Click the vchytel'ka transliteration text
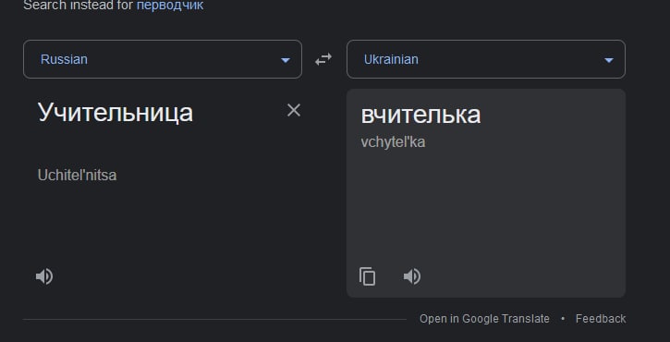The image size is (670, 342). [393, 142]
